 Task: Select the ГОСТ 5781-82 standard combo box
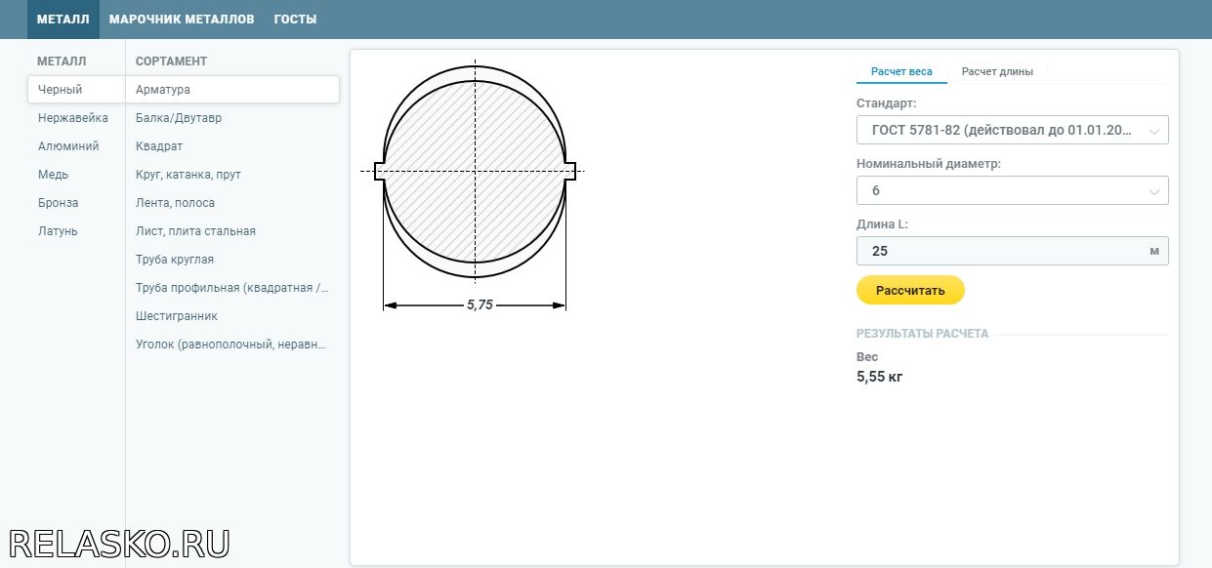coord(1012,130)
